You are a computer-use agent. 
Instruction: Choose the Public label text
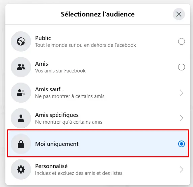[x=43, y=38]
